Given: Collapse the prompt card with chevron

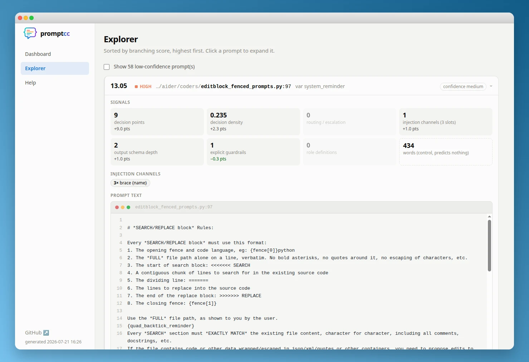Looking at the screenshot, I should [491, 86].
